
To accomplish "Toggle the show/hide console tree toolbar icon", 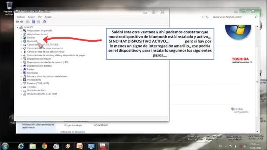I will [x=28, y=22].
